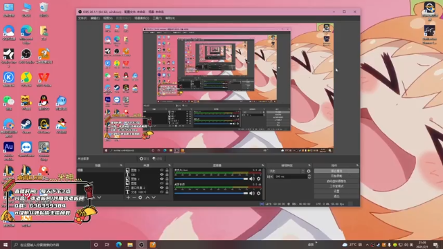Open the scene transition properties gear
Image resolution: width=443 pixels, height=249 pixels.
point(309,171)
